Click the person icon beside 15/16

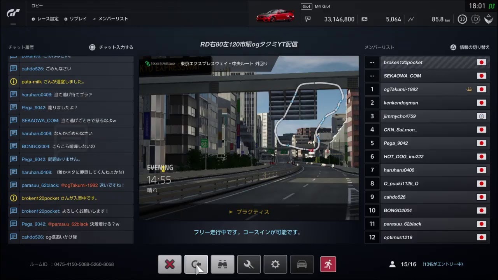tap(392, 264)
